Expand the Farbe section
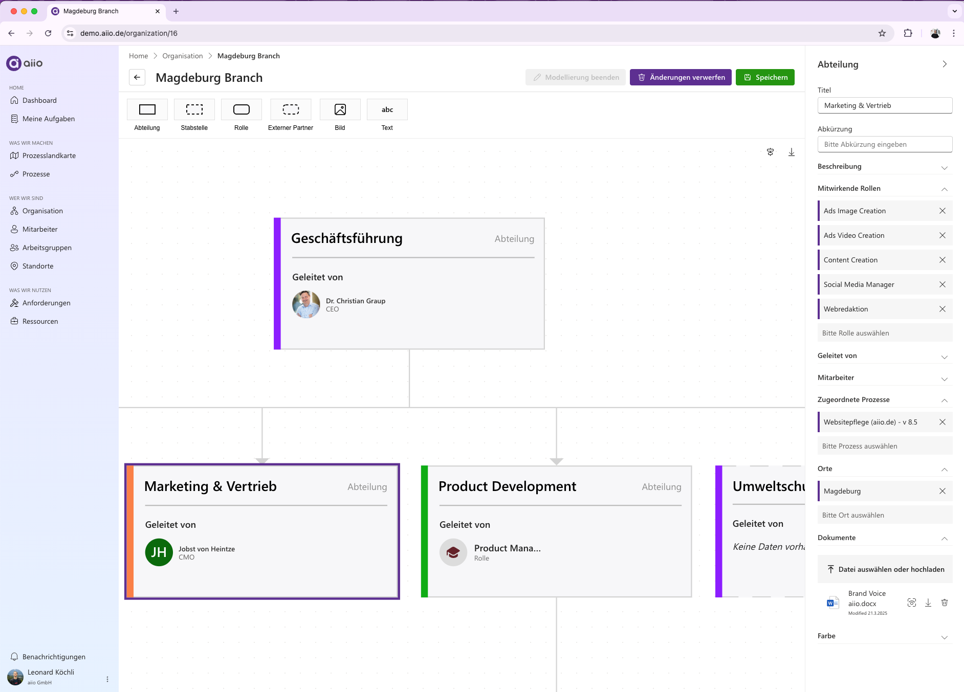The height and width of the screenshot is (692, 964). pyautogui.click(x=945, y=637)
